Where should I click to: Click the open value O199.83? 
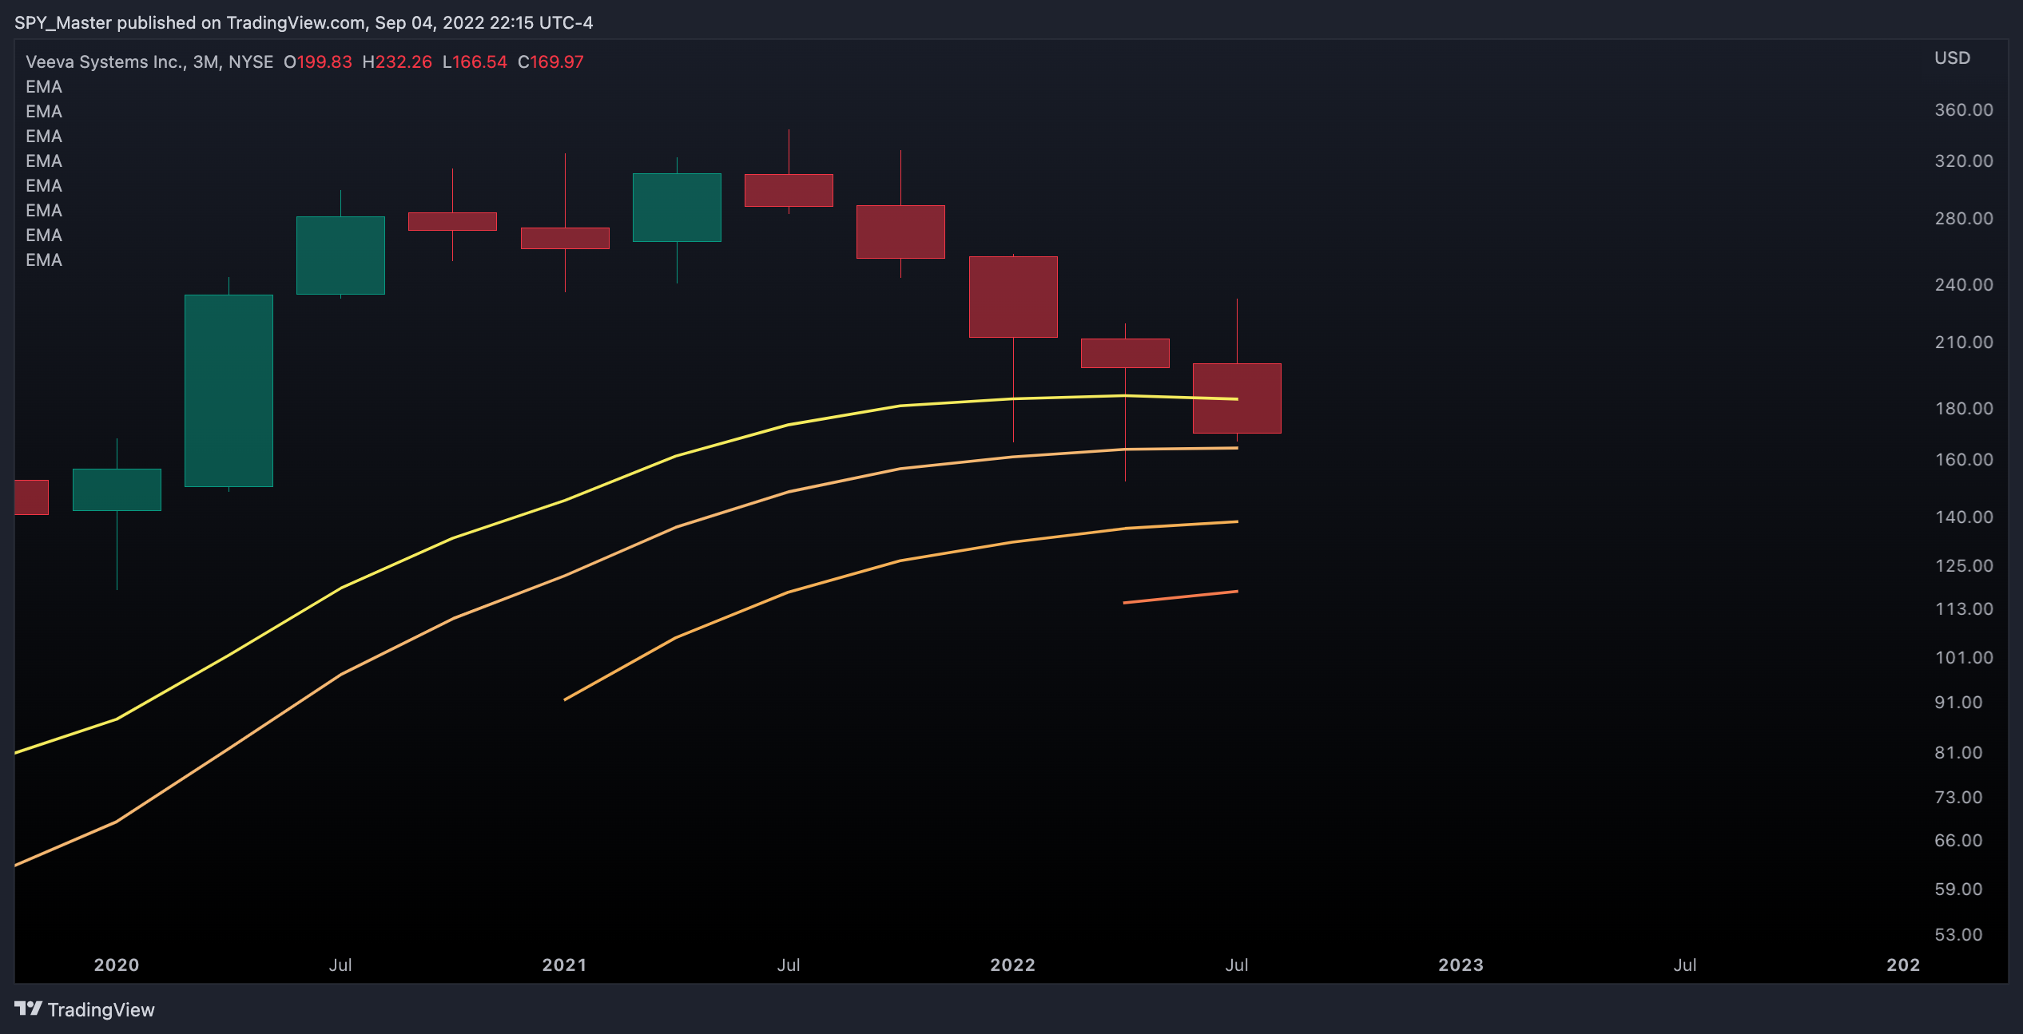tap(318, 61)
